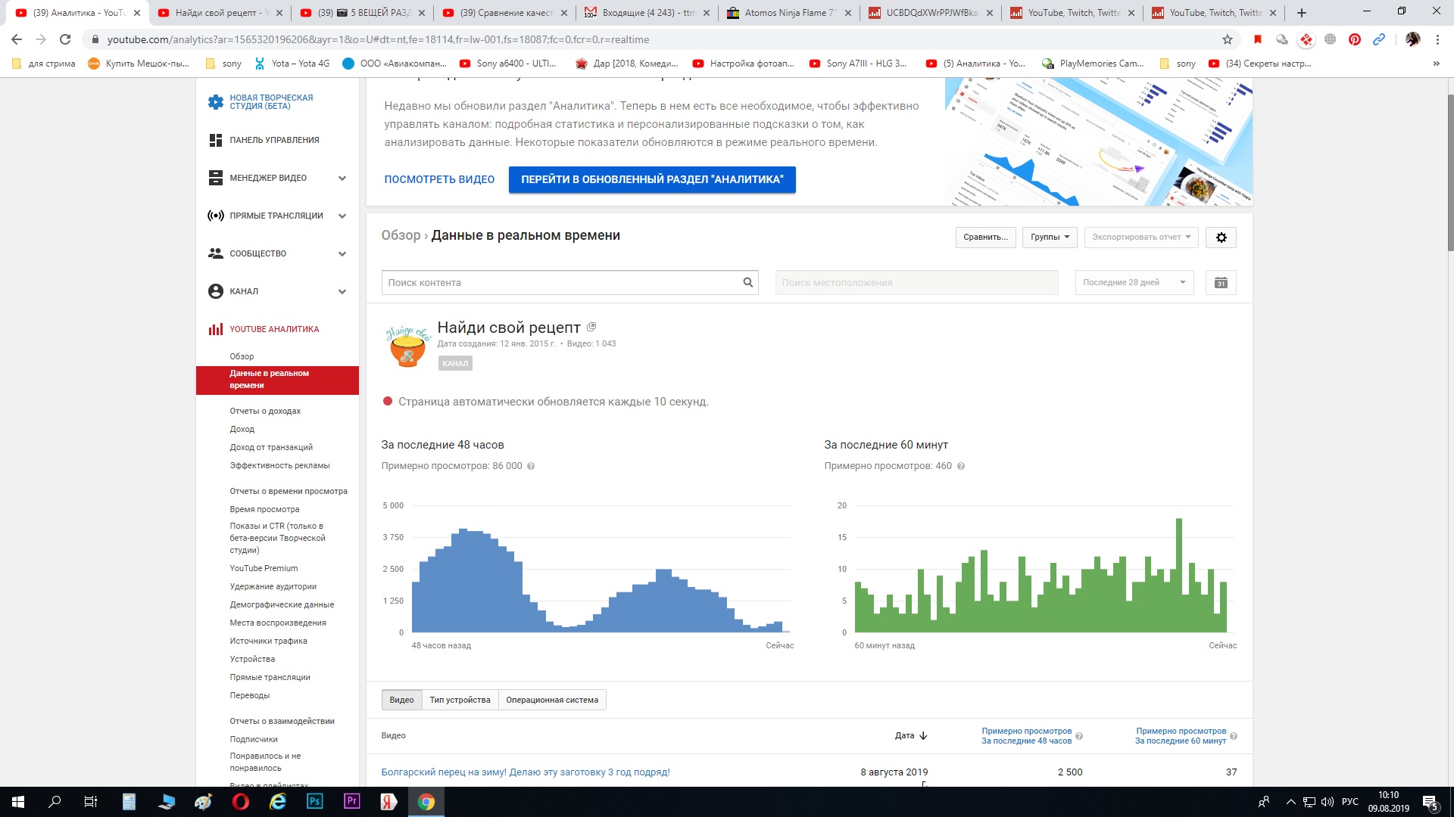This screenshot has width=1454, height=817.
Task: Sort table by Дата column
Action: point(911,736)
